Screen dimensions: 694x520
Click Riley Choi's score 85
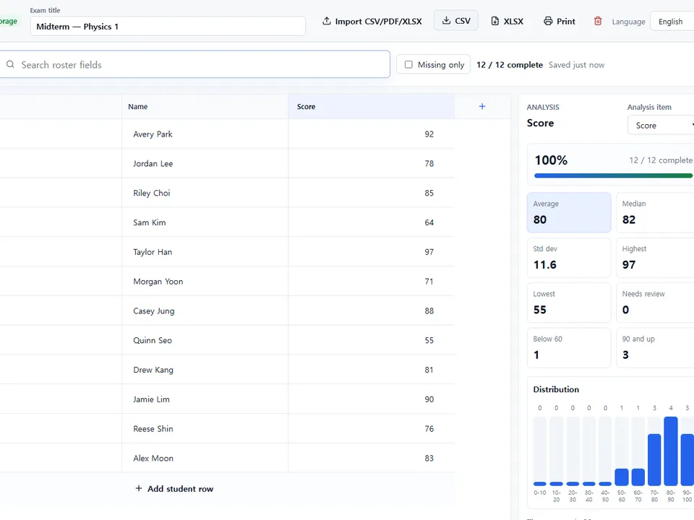click(372, 193)
